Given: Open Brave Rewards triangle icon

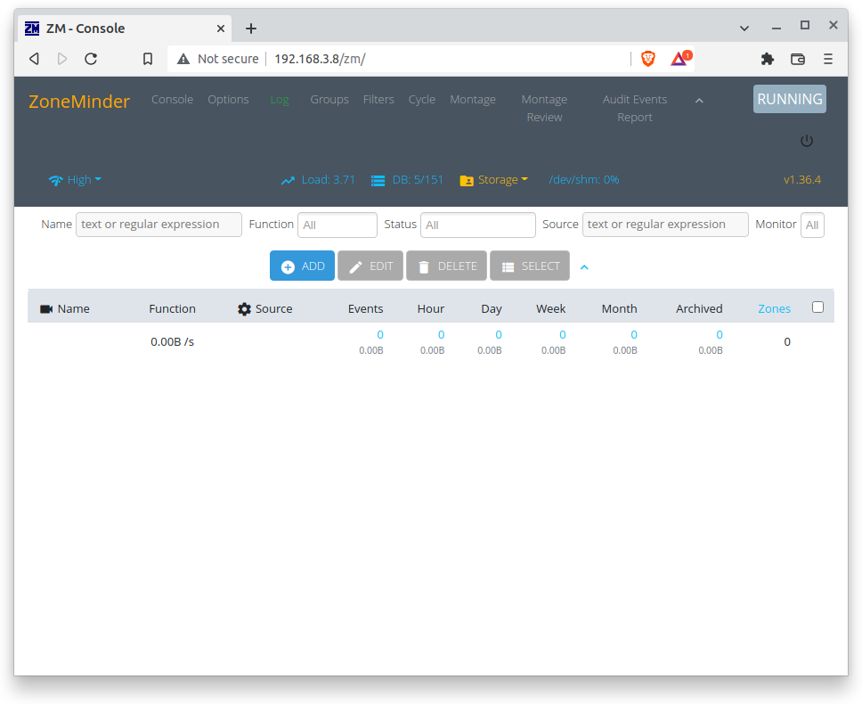Looking at the screenshot, I should click(x=680, y=58).
